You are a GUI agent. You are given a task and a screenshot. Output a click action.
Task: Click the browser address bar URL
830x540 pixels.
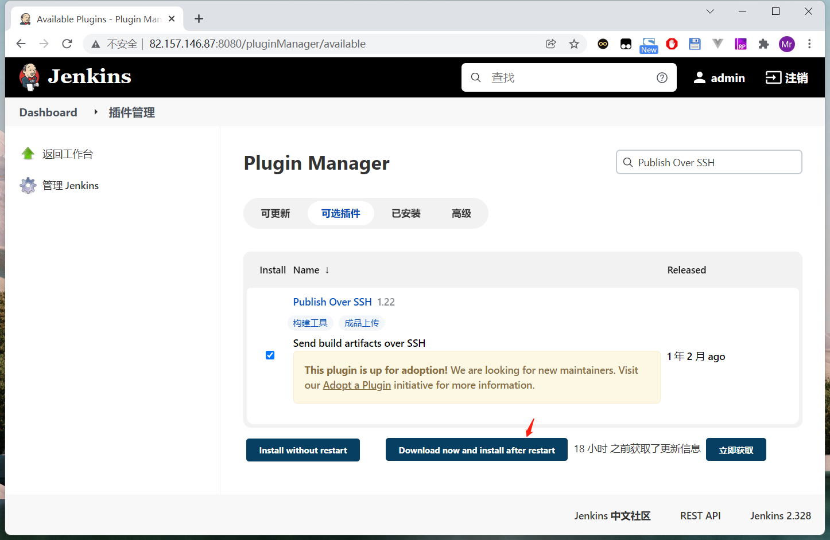point(257,44)
